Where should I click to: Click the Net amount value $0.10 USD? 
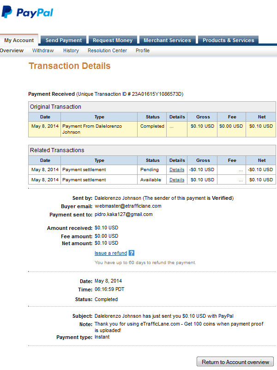point(107,243)
